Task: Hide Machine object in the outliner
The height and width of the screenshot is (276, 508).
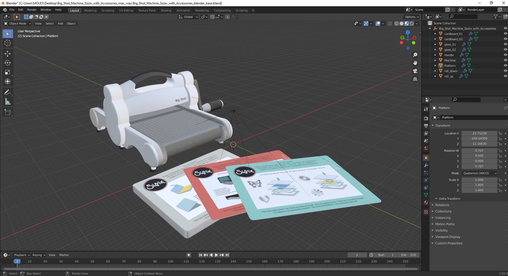Action: pos(505,60)
